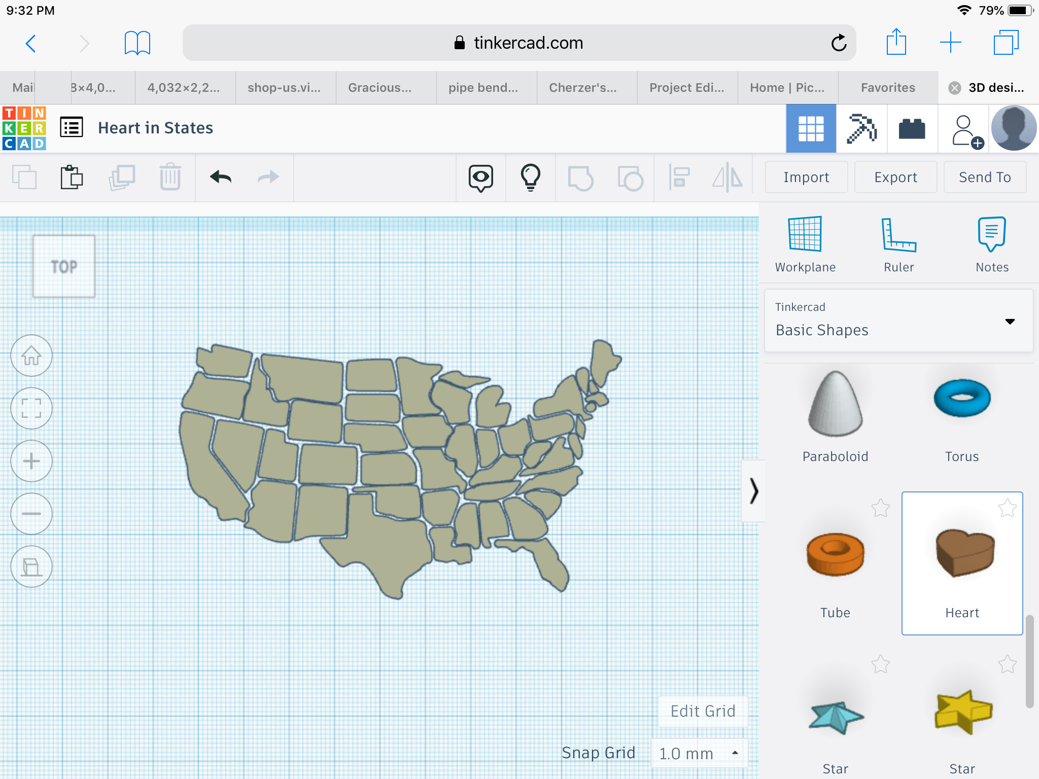1039x779 pixels.
Task: Collapse the shapes panel chevron
Action: (x=753, y=491)
